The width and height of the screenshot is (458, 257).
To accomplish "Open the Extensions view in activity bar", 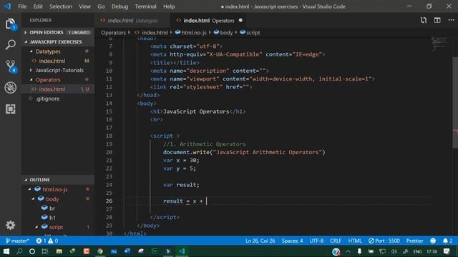I will click(11, 109).
